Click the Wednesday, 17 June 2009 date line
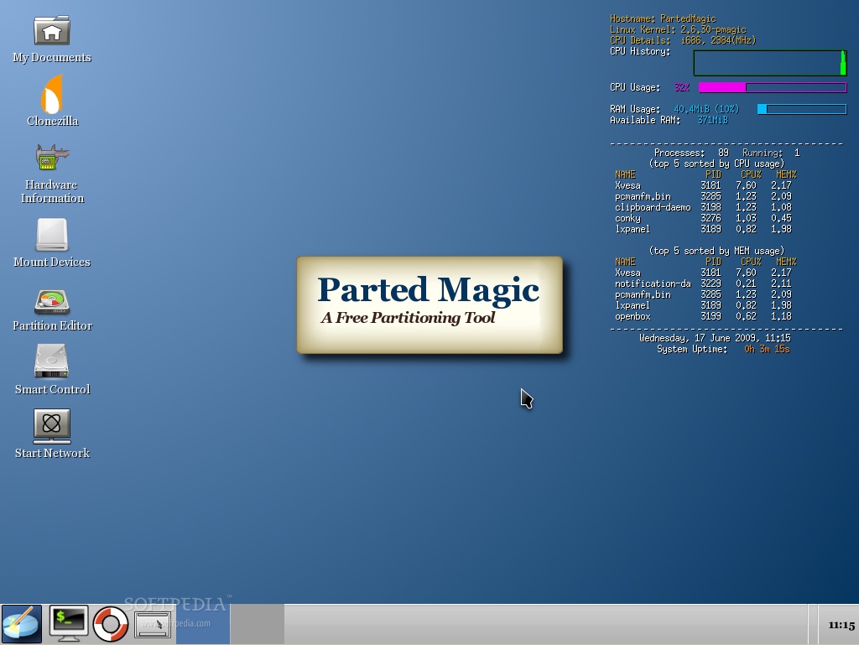This screenshot has width=859, height=645. [x=715, y=338]
